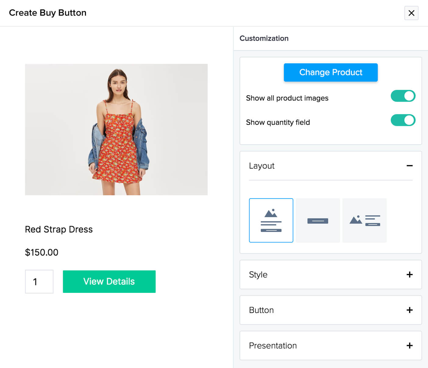Choose the button-only layout icon

click(318, 220)
